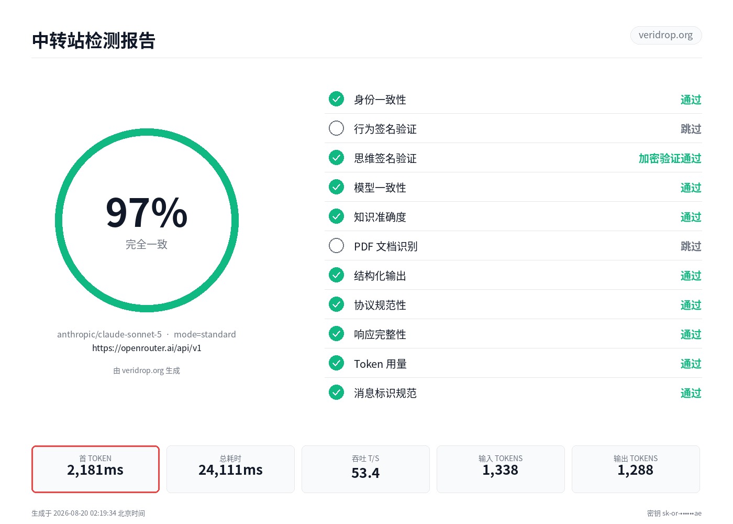This screenshot has width=733, height=524.
Task: Click the 加密验证通过 status label
Action: [x=670, y=158]
